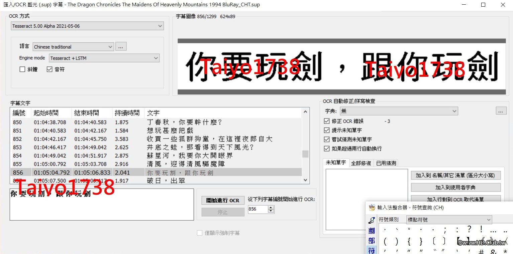Select subtitle row 854 蘇星河，我要你大開眼界

coord(157,156)
